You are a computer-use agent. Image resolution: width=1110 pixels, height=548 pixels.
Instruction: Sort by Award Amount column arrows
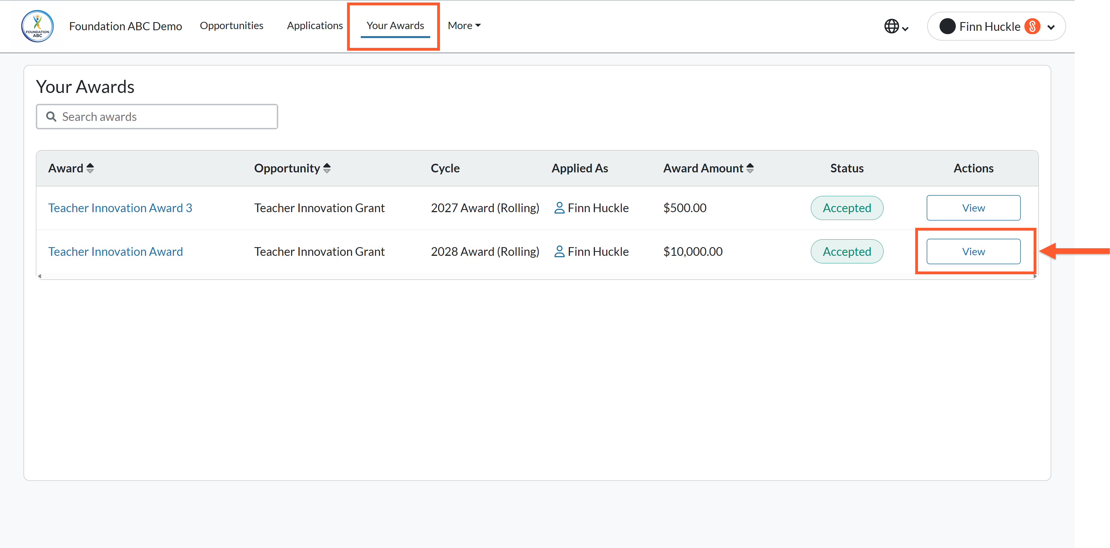pyautogui.click(x=750, y=168)
